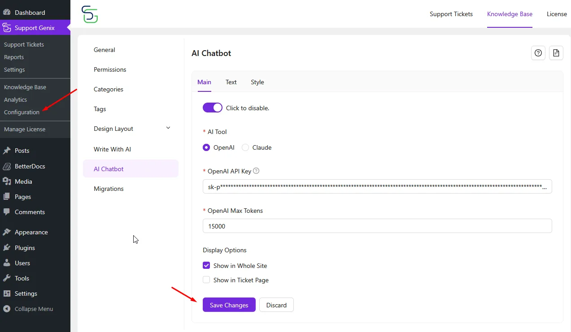Screen dimensions: 571x332
Task: Click the OpenAI Max Tokens field
Action: coord(377,226)
